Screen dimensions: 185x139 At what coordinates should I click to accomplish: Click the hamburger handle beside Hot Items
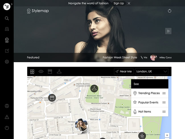tap(164, 112)
